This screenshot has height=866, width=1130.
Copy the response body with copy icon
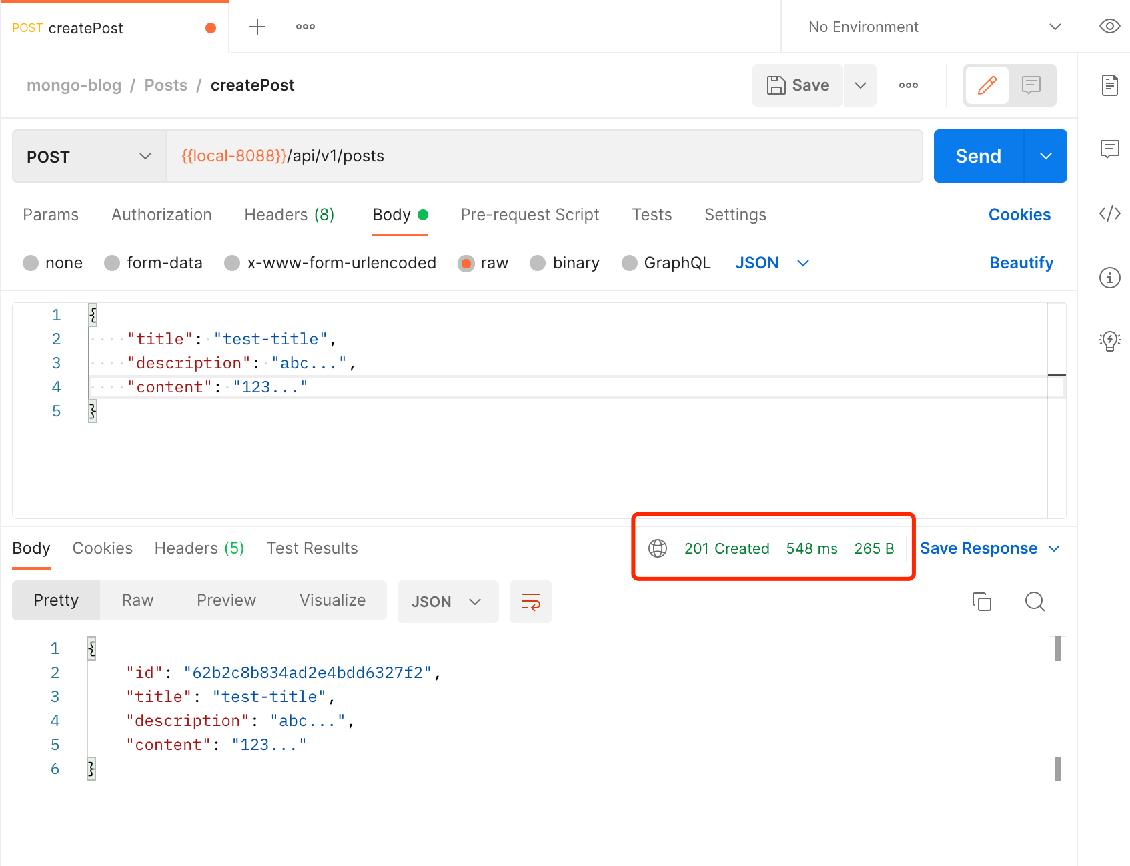982,602
